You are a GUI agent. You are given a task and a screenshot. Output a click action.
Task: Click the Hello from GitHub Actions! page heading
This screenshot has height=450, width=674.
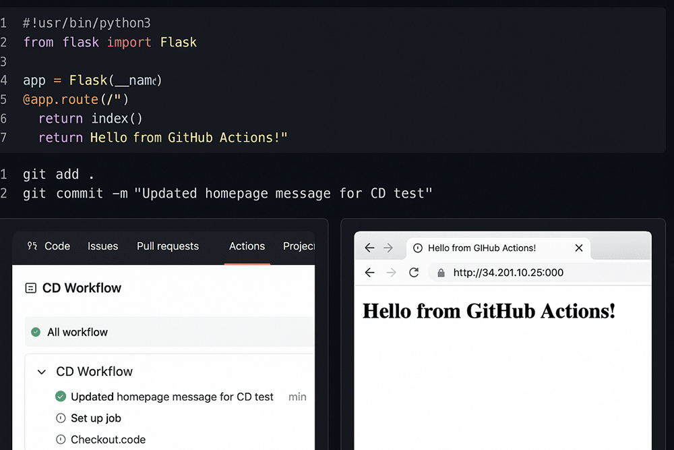pyautogui.click(x=489, y=311)
